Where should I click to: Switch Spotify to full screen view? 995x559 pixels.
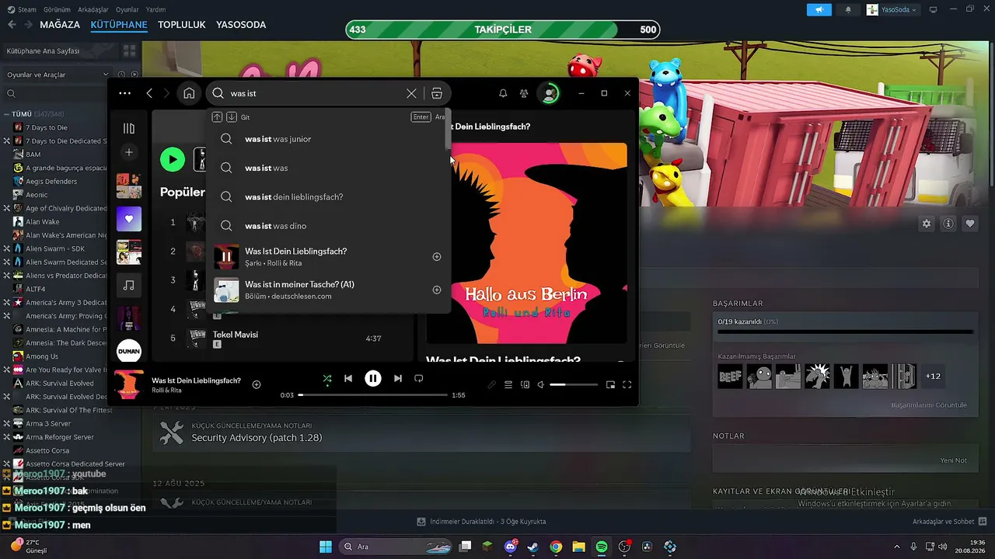point(627,384)
